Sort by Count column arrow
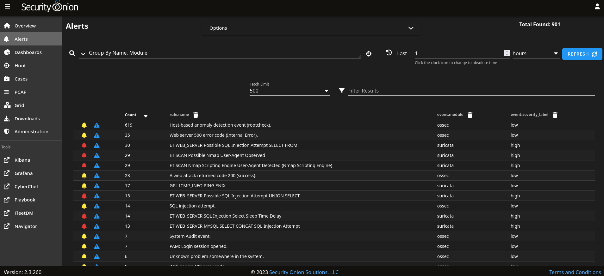This screenshot has width=604, height=276. (x=146, y=116)
